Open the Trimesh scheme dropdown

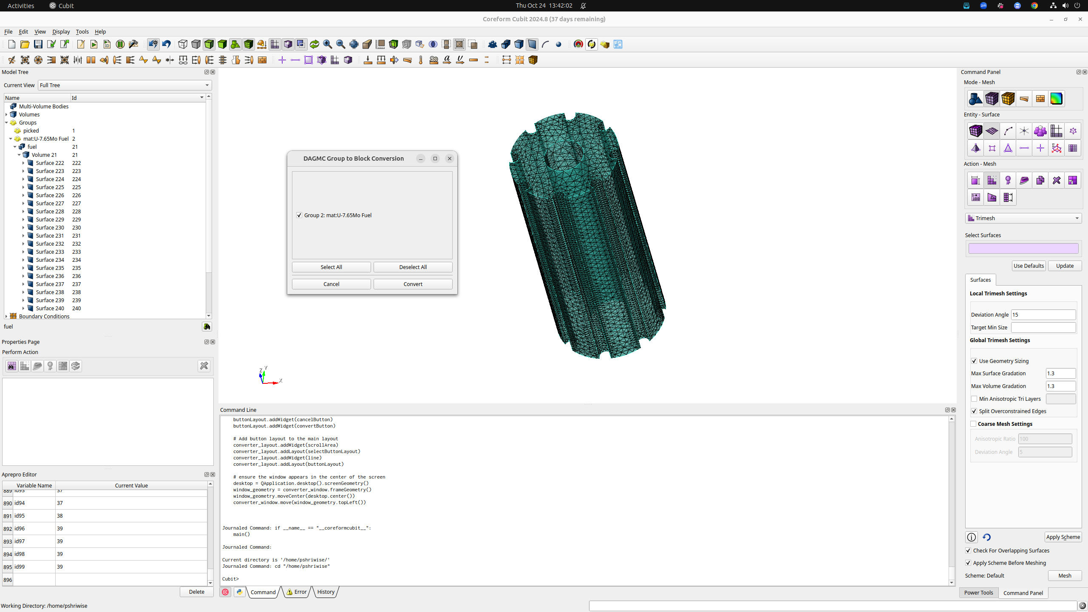pos(1023,218)
